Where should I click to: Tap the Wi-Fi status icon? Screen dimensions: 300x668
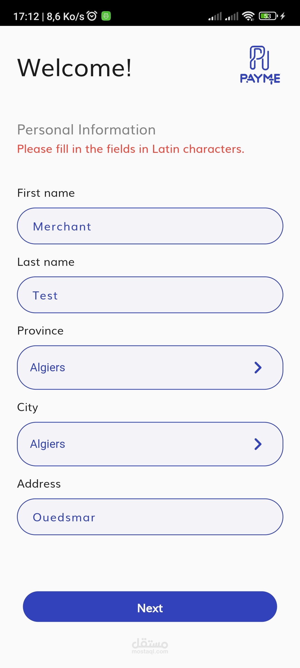click(x=248, y=16)
